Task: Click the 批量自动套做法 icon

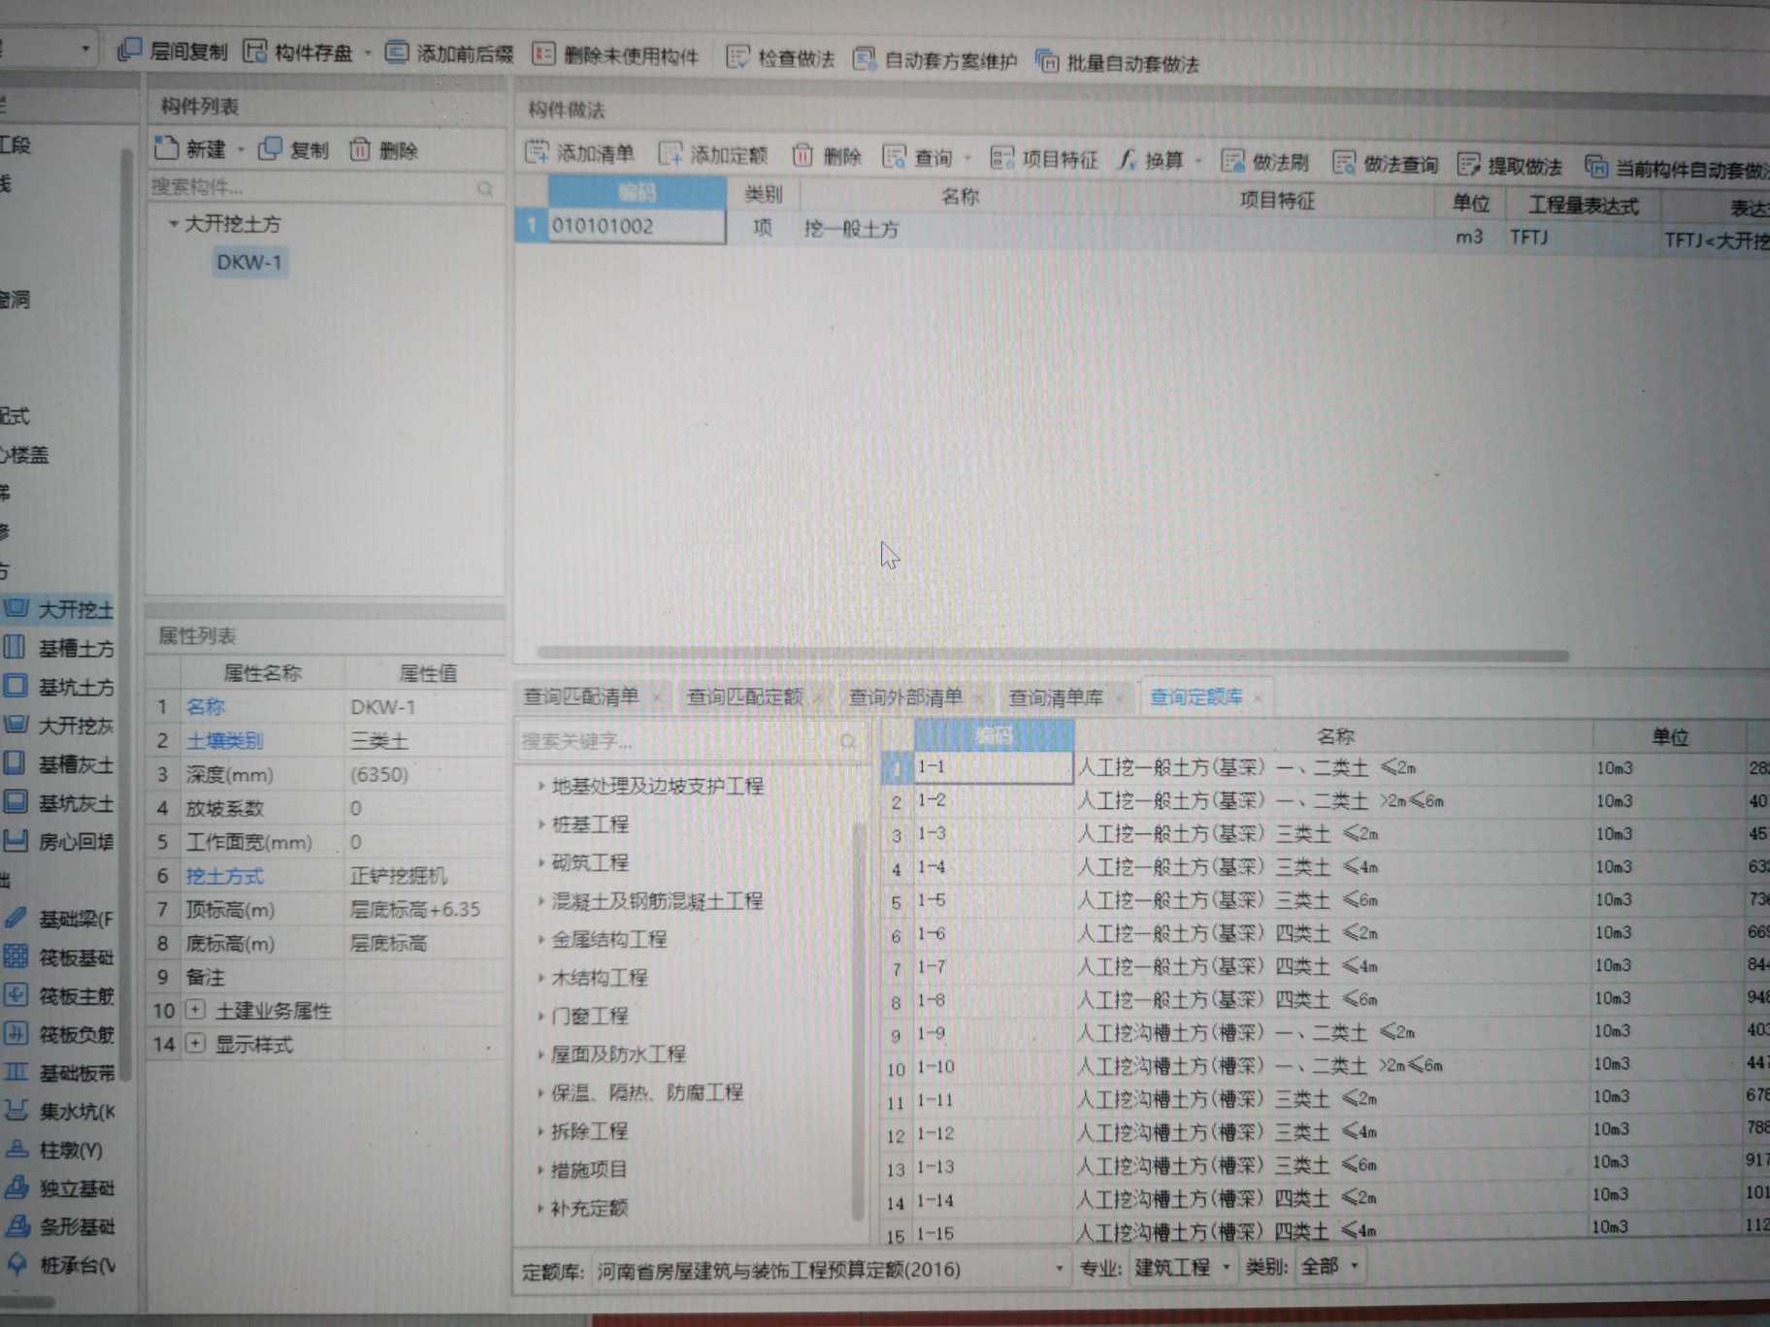Action: pyautogui.click(x=1046, y=61)
